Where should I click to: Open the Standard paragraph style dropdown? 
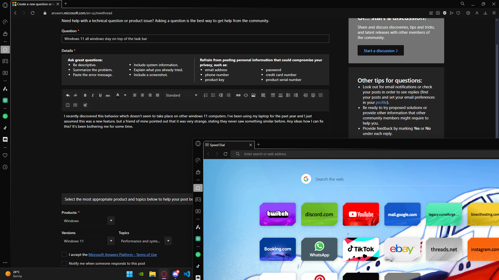[x=181, y=95]
